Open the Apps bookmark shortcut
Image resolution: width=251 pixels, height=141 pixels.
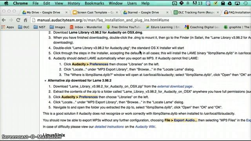tap(7, 27)
